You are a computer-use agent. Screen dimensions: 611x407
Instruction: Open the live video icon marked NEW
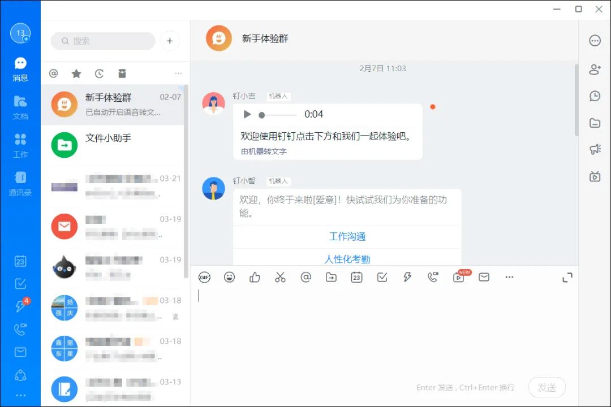(460, 276)
